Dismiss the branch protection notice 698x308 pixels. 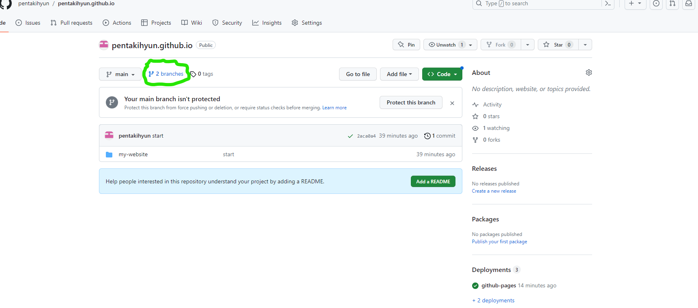pos(452,103)
